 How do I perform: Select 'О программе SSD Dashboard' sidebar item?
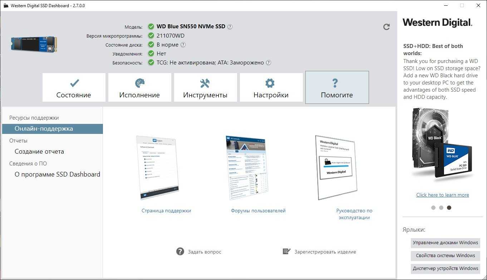click(x=57, y=174)
